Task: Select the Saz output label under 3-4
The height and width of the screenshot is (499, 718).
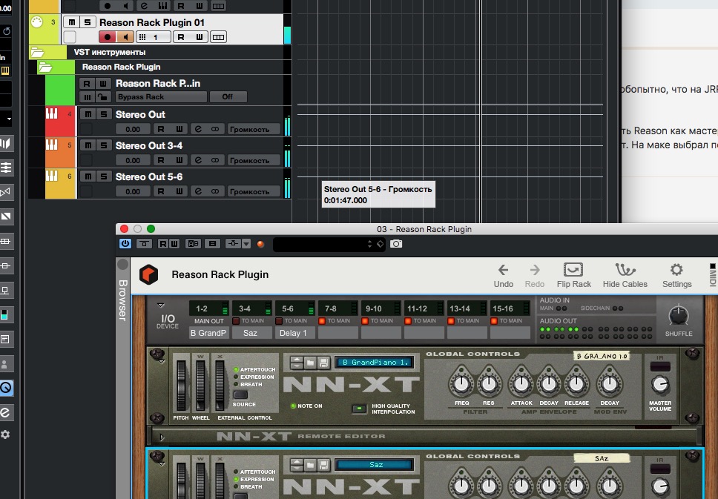Action: click(x=250, y=333)
